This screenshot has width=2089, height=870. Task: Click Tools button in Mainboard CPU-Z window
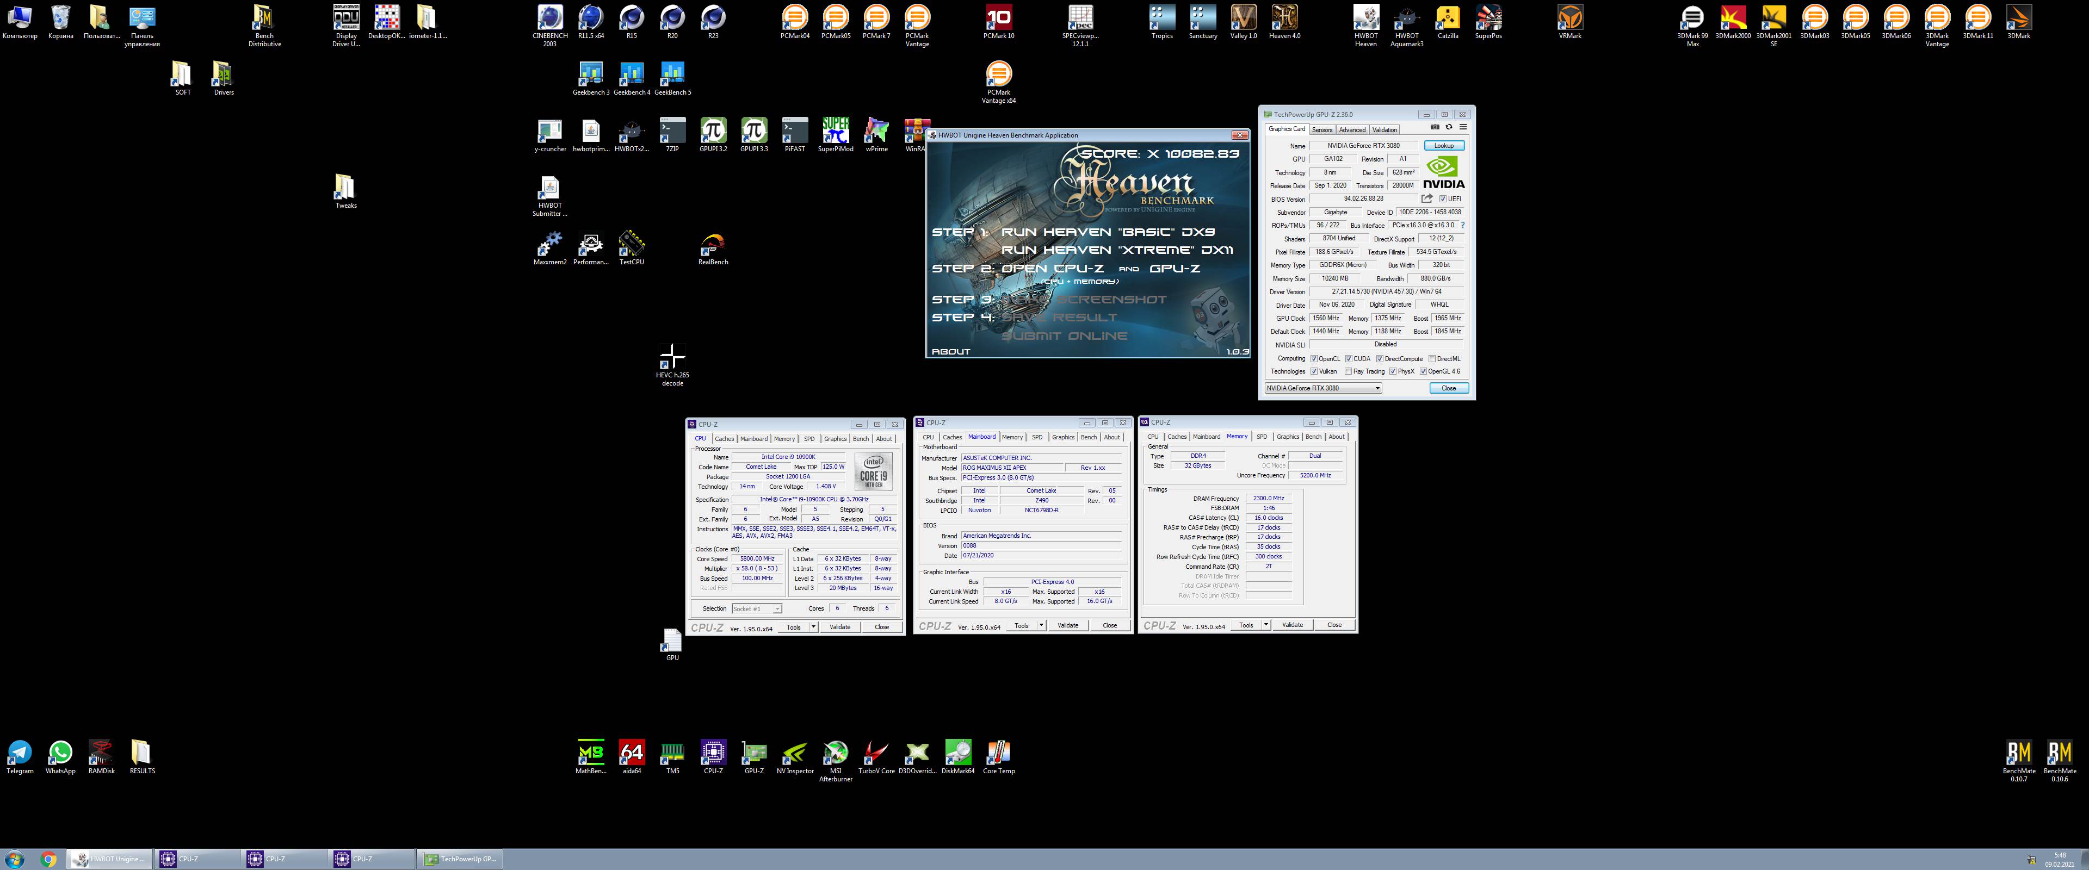coord(1021,625)
